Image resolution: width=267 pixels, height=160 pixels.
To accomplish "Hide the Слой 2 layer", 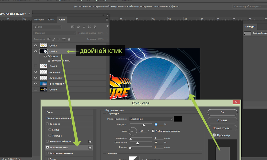I will 36,51.
